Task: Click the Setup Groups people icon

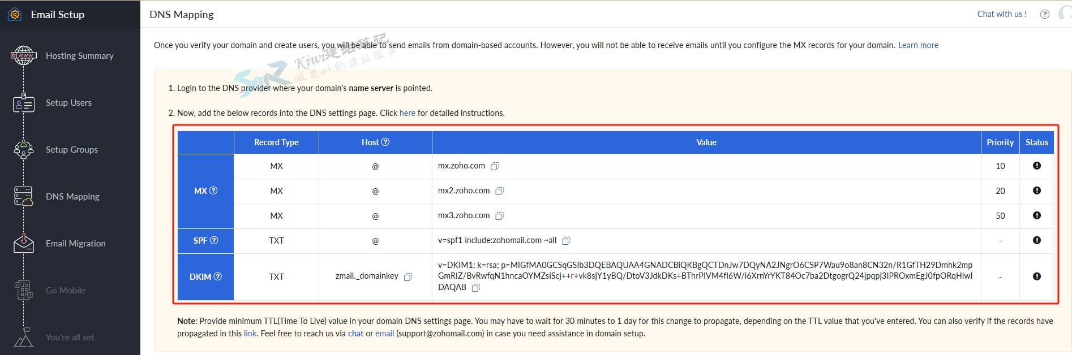Action: coord(23,150)
